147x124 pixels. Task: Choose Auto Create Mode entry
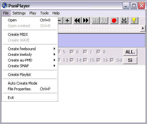[30, 83]
